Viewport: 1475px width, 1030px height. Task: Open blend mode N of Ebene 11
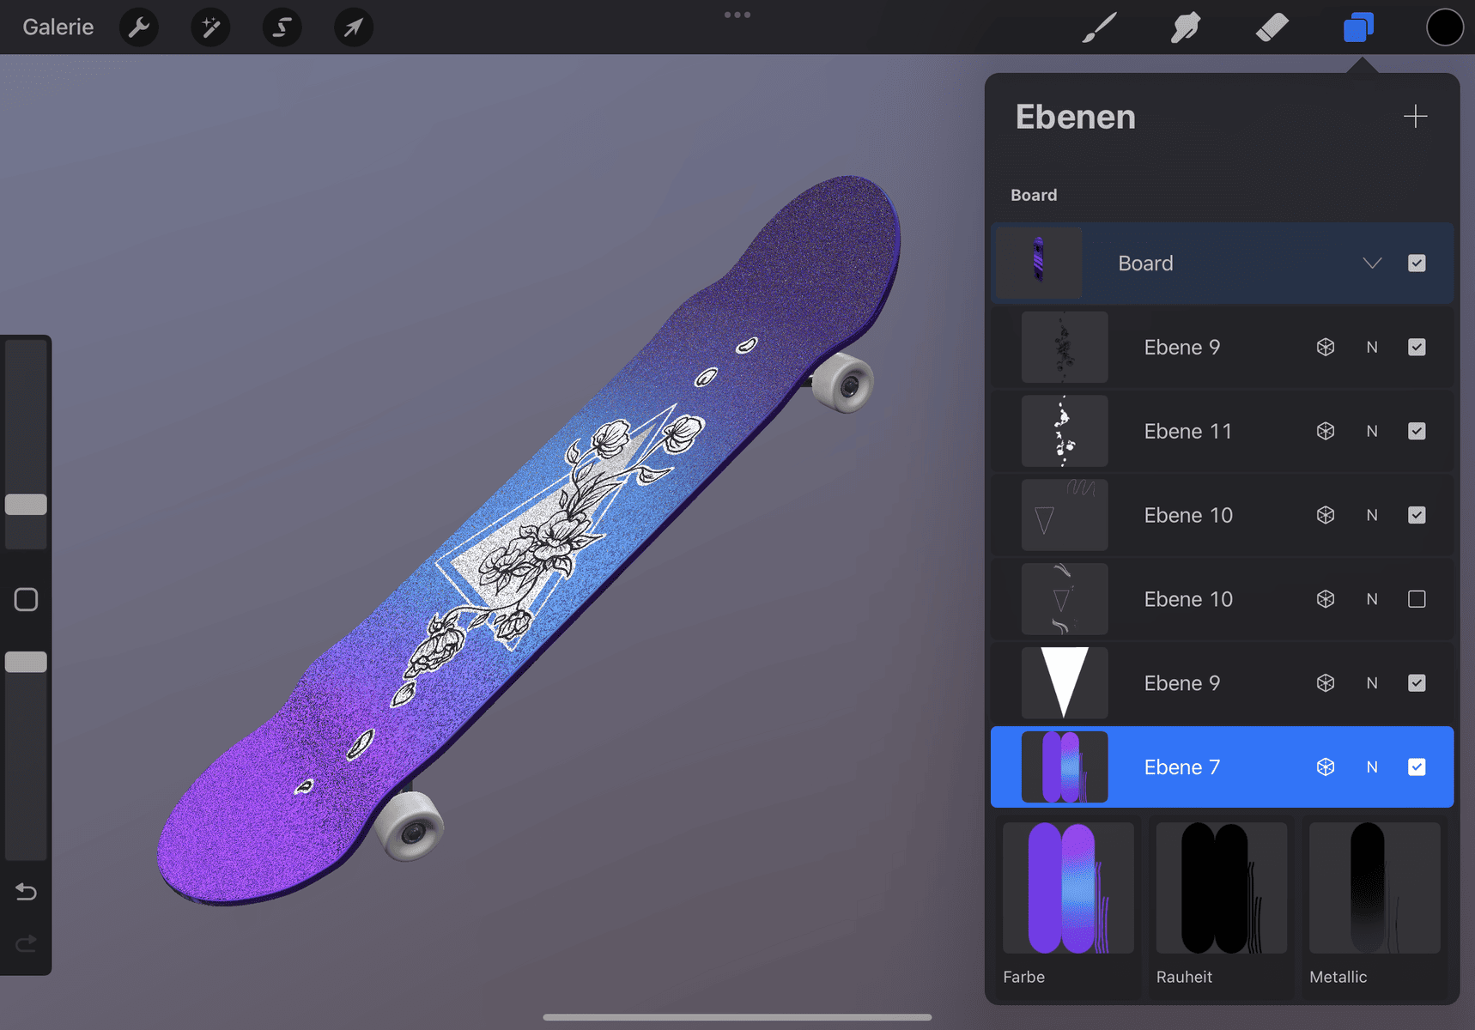(1372, 431)
